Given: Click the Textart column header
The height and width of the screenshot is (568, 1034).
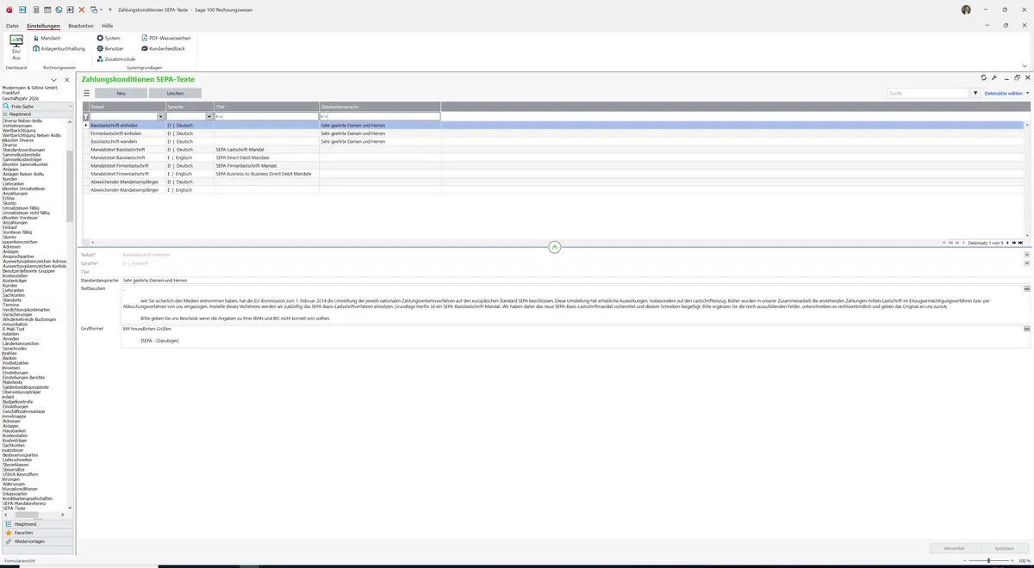Looking at the screenshot, I should coord(128,107).
